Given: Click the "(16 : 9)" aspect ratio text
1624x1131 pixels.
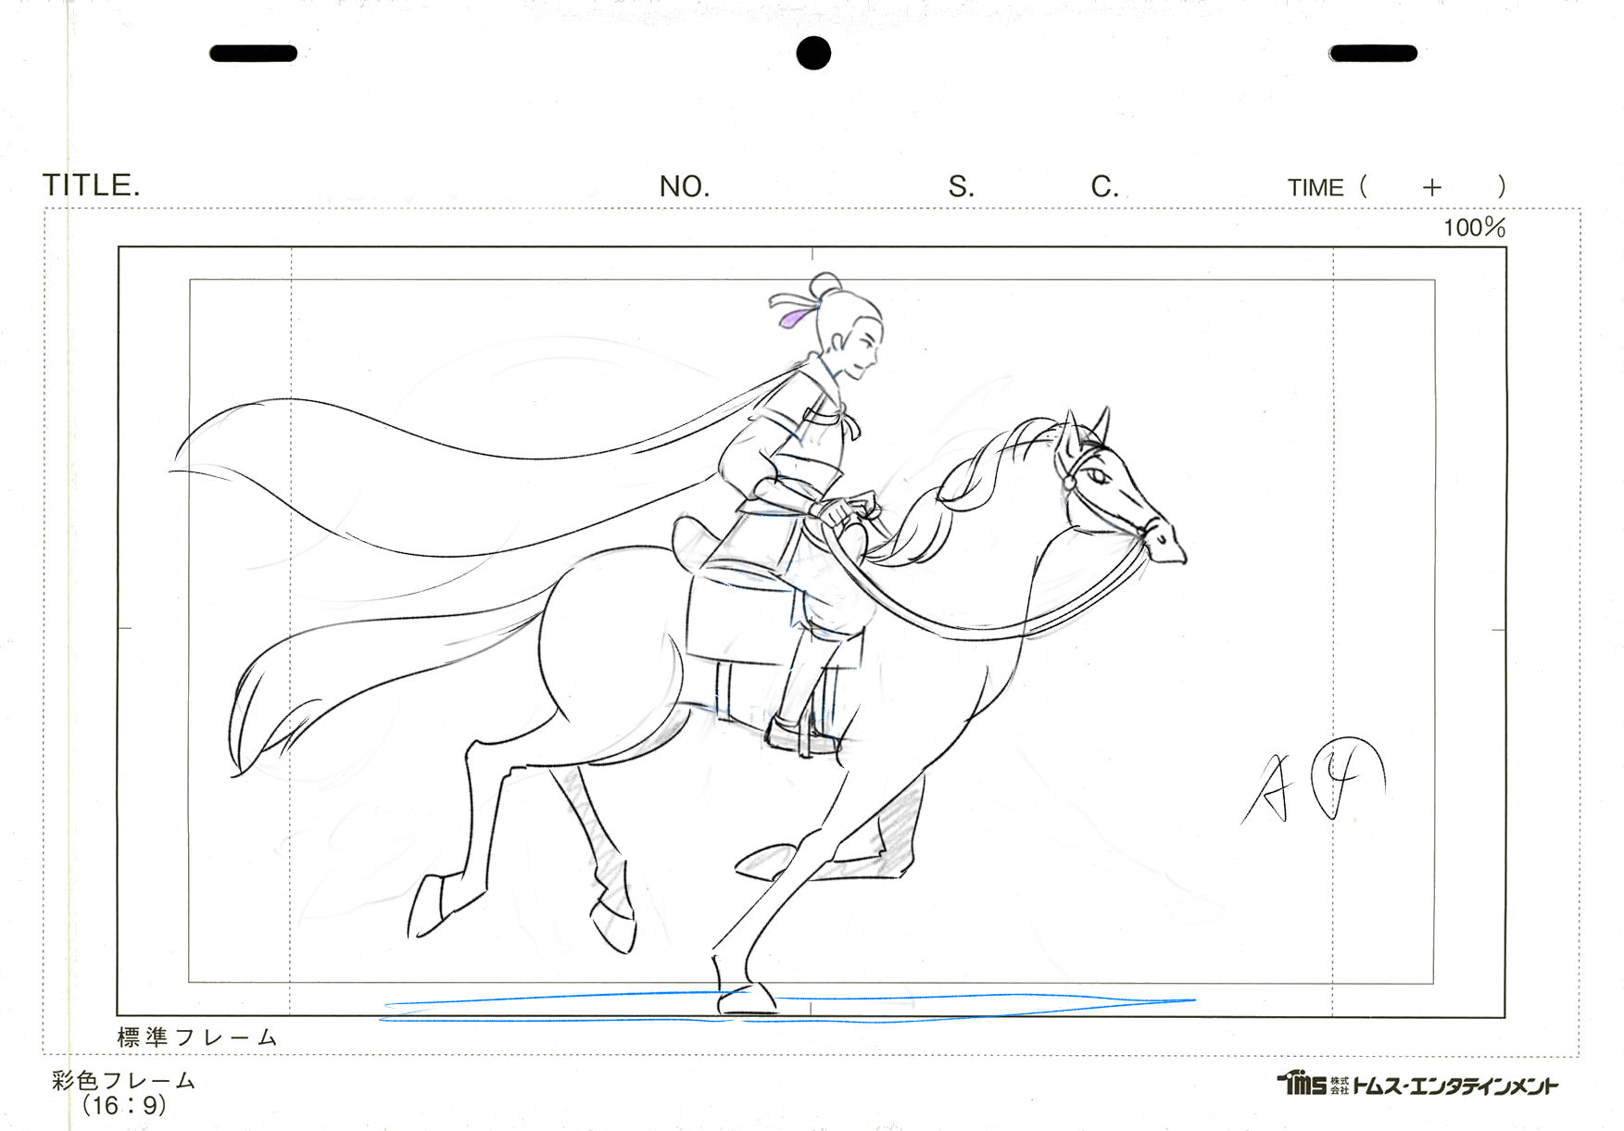Looking at the screenshot, I should coord(123,1105).
